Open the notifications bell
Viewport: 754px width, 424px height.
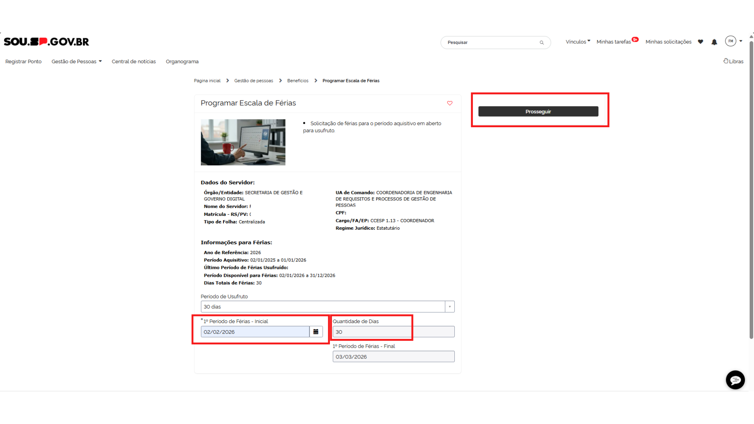pos(714,42)
